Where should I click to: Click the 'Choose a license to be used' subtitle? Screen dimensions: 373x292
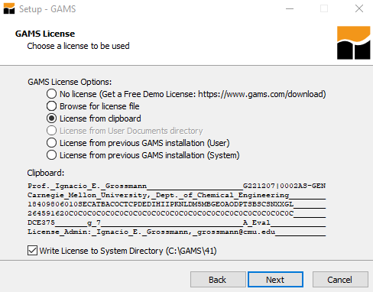pyautogui.click(x=78, y=46)
